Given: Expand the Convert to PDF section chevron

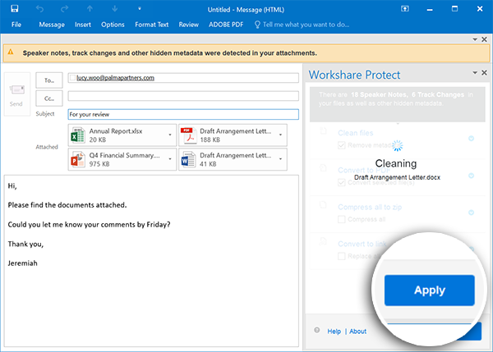Looking at the screenshot, I should [x=471, y=176].
